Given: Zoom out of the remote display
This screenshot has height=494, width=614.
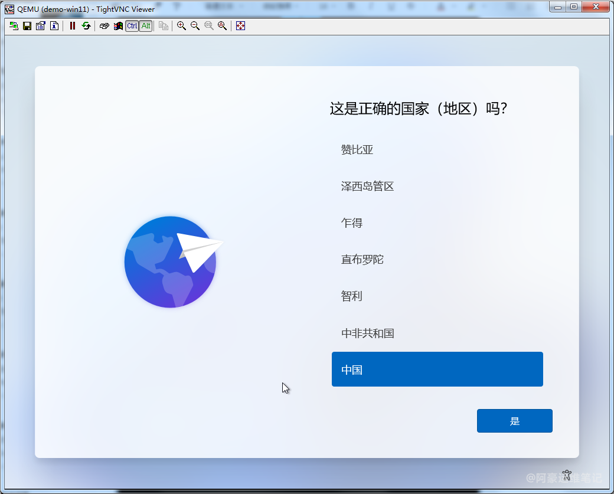Looking at the screenshot, I should [195, 26].
